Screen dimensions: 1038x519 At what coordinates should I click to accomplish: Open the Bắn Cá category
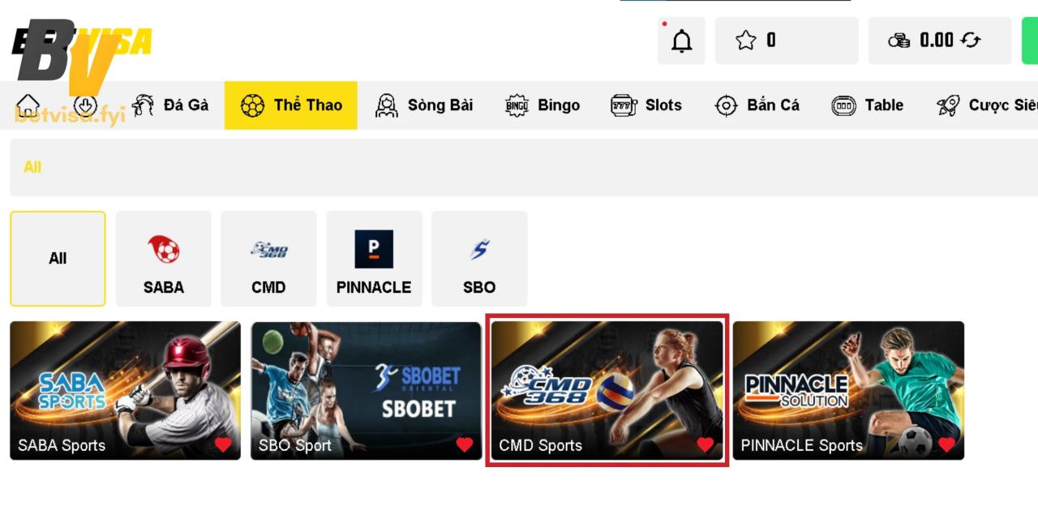click(x=757, y=105)
